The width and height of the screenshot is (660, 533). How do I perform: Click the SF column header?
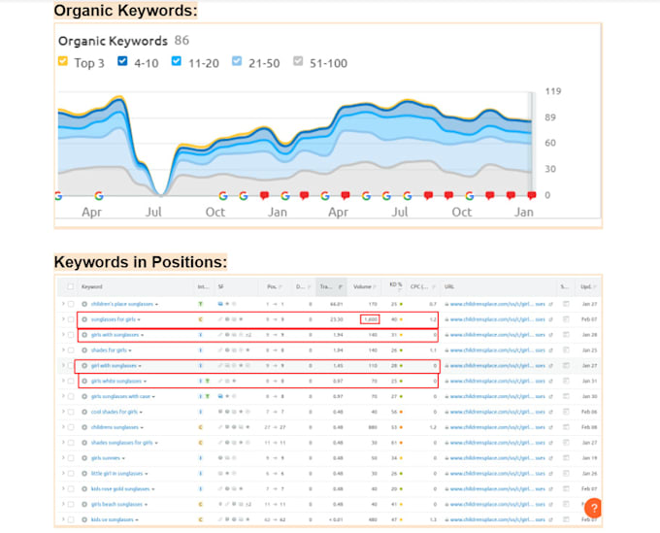(220, 286)
